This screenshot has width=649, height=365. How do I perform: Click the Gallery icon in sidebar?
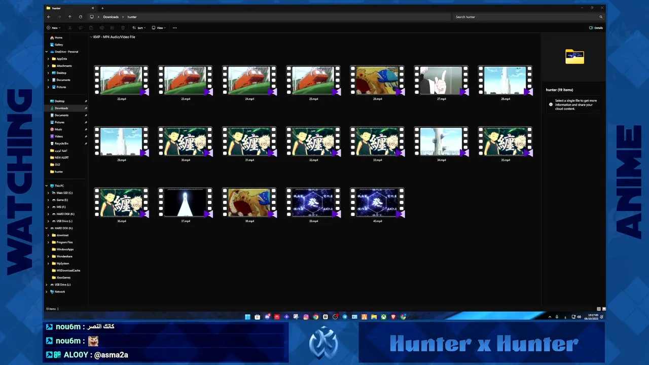[52, 45]
